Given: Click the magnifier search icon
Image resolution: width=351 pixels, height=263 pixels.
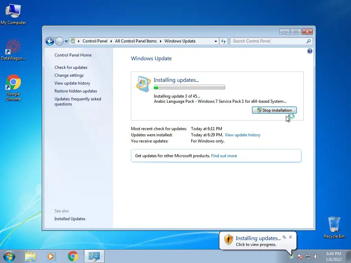Looking at the screenshot, I should 309,41.
